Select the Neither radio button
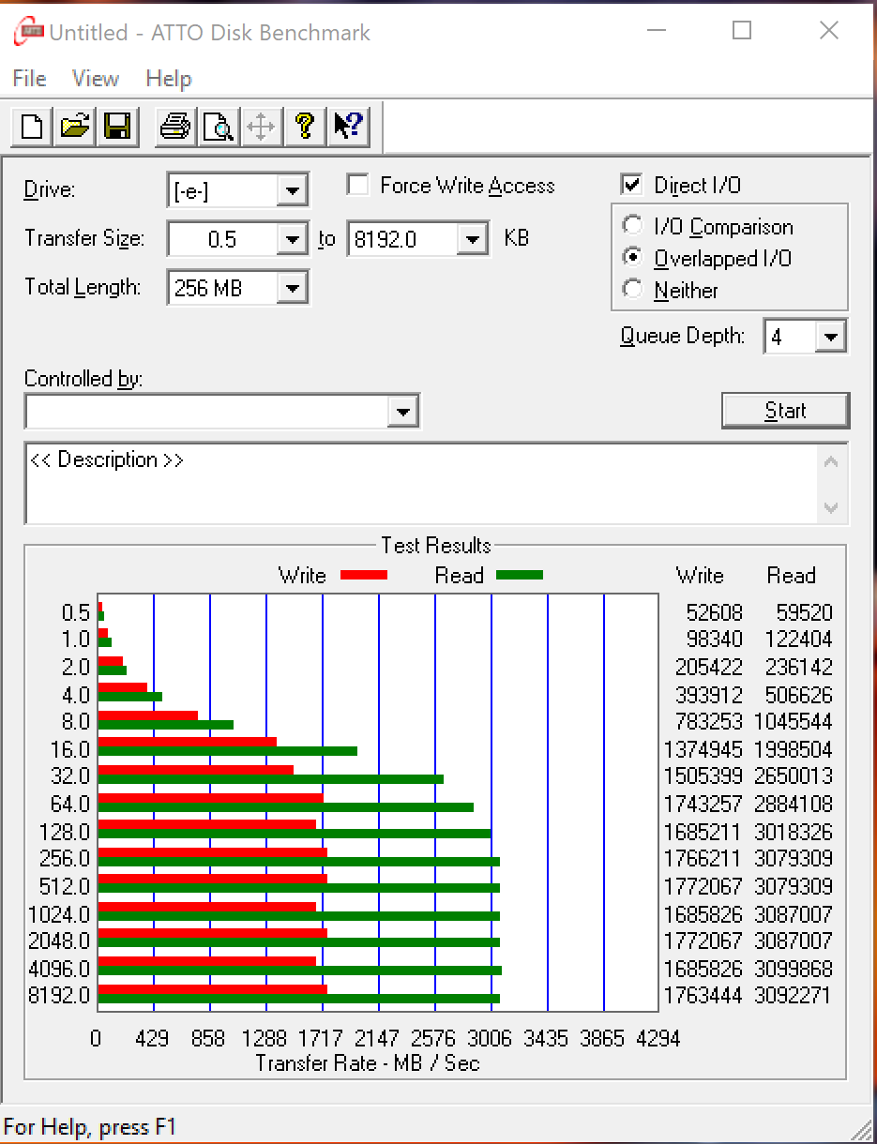The width and height of the screenshot is (877, 1144). point(633,290)
